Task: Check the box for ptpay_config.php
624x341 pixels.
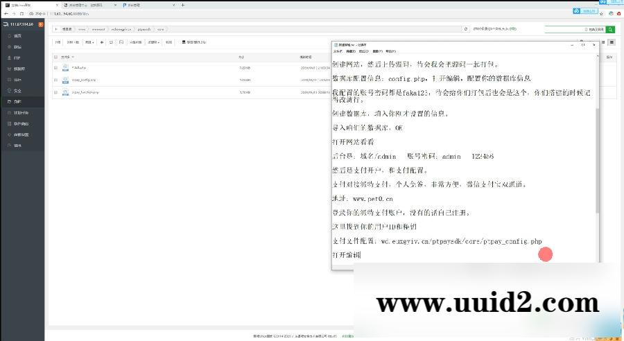Action: click(56, 80)
